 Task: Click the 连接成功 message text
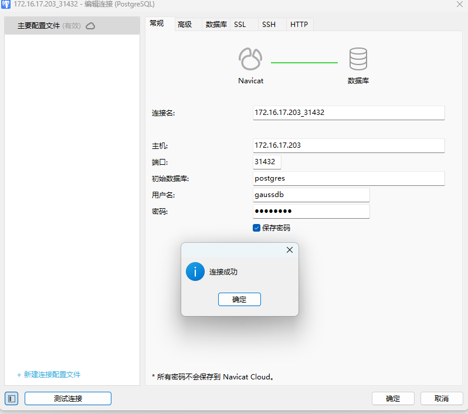point(223,272)
